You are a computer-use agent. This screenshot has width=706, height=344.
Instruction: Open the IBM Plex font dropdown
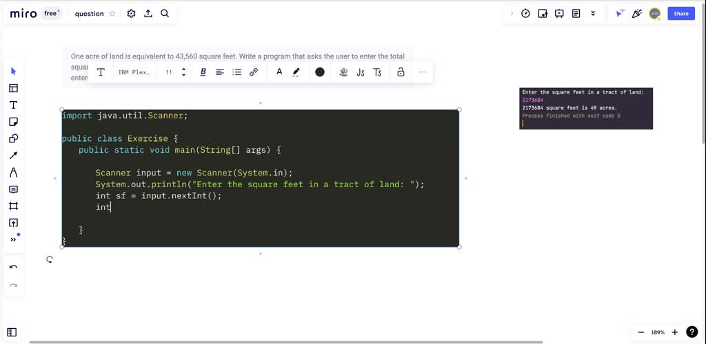click(134, 72)
